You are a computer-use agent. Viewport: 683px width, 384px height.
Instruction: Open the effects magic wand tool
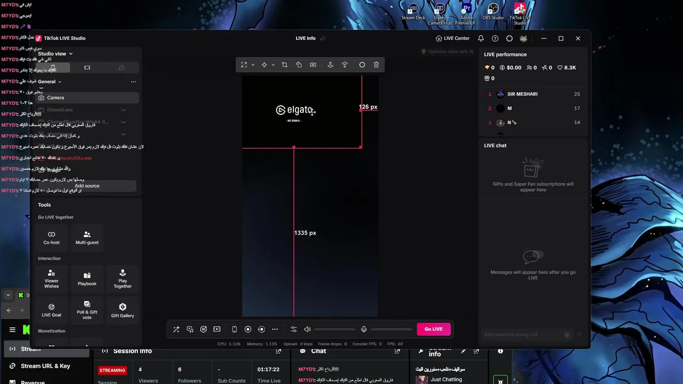click(177, 330)
